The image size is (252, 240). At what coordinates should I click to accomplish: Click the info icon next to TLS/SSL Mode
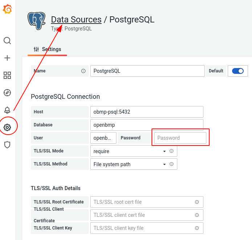[172, 151]
